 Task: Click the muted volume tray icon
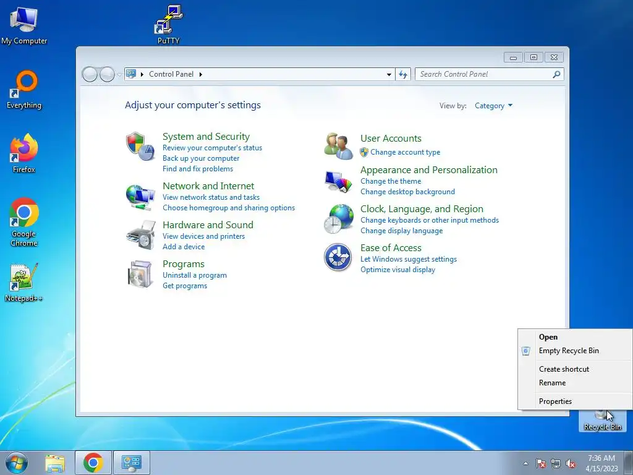click(571, 464)
